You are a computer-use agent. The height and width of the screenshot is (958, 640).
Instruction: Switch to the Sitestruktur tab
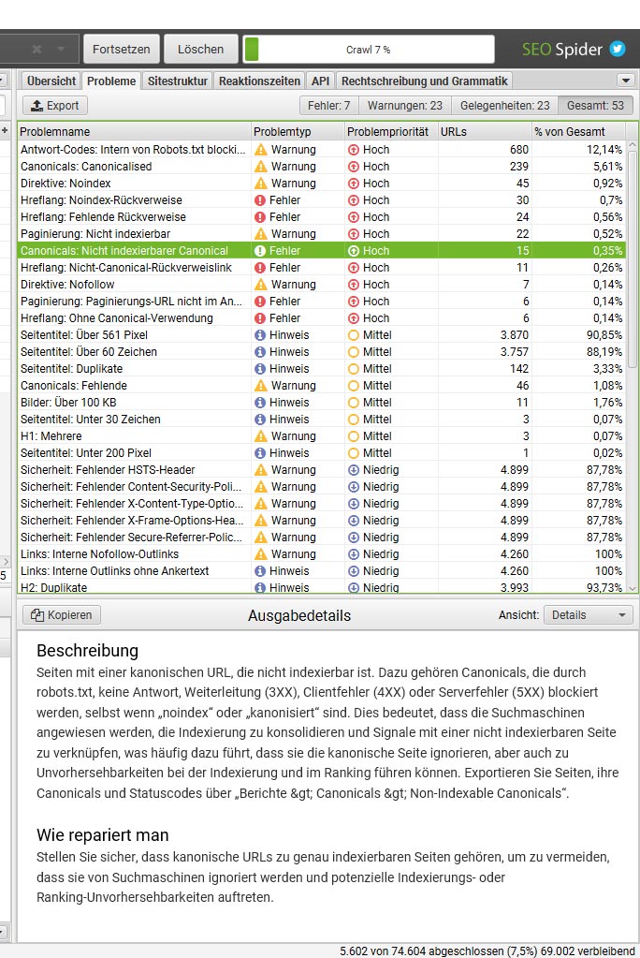click(x=177, y=81)
